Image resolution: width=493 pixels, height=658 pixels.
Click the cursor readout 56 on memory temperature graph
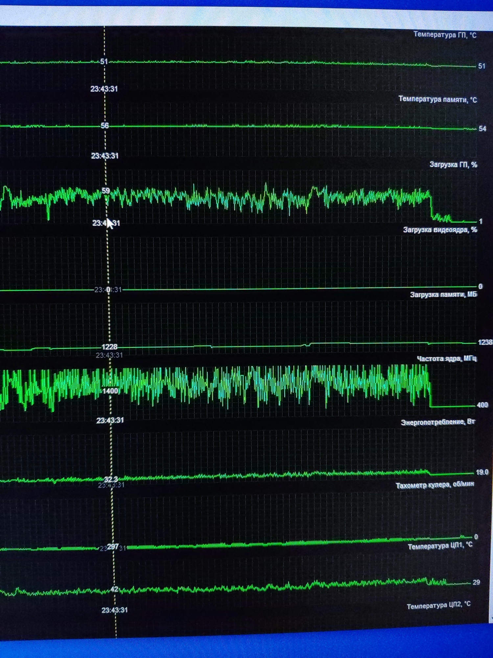[x=105, y=126]
